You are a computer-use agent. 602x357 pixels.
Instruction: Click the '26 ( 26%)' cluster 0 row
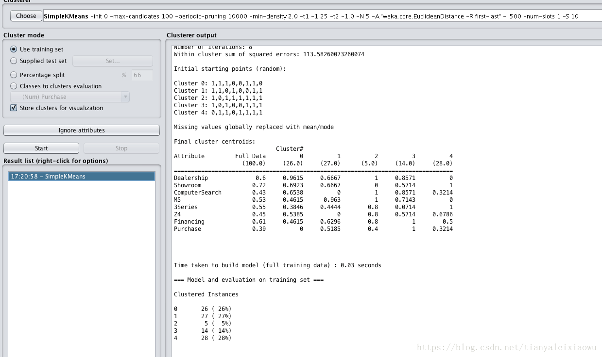[203, 309]
